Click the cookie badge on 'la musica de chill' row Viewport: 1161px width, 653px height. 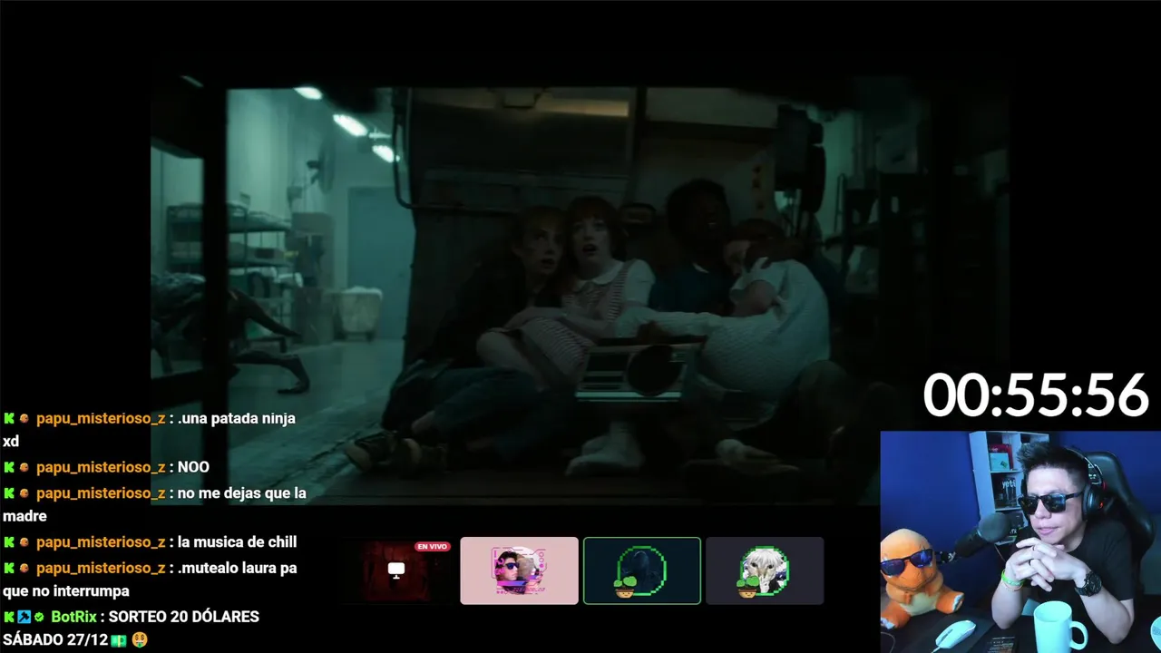(x=24, y=542)
